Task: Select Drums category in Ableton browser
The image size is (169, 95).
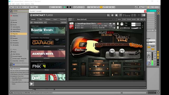Action: tap(15, 25)
